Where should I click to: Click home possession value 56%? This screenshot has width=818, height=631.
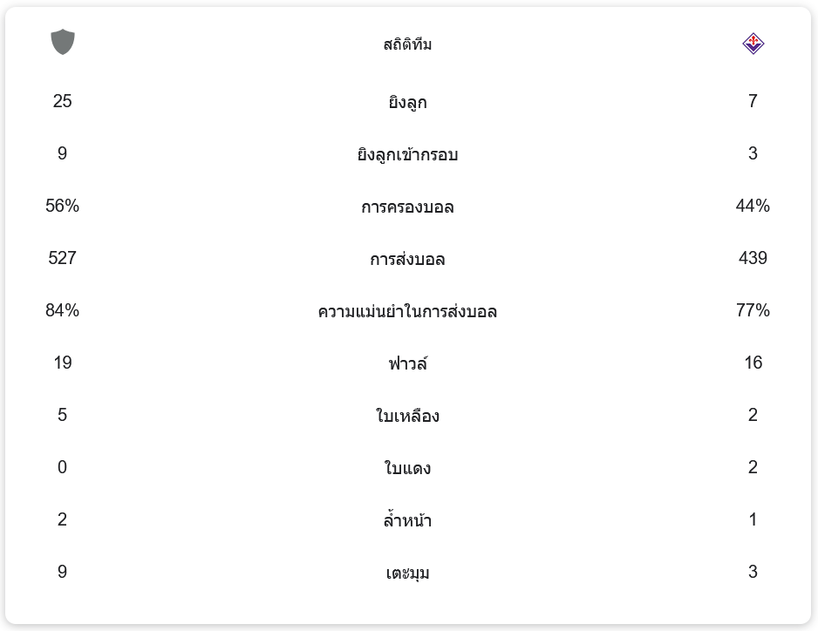[62, 206]
